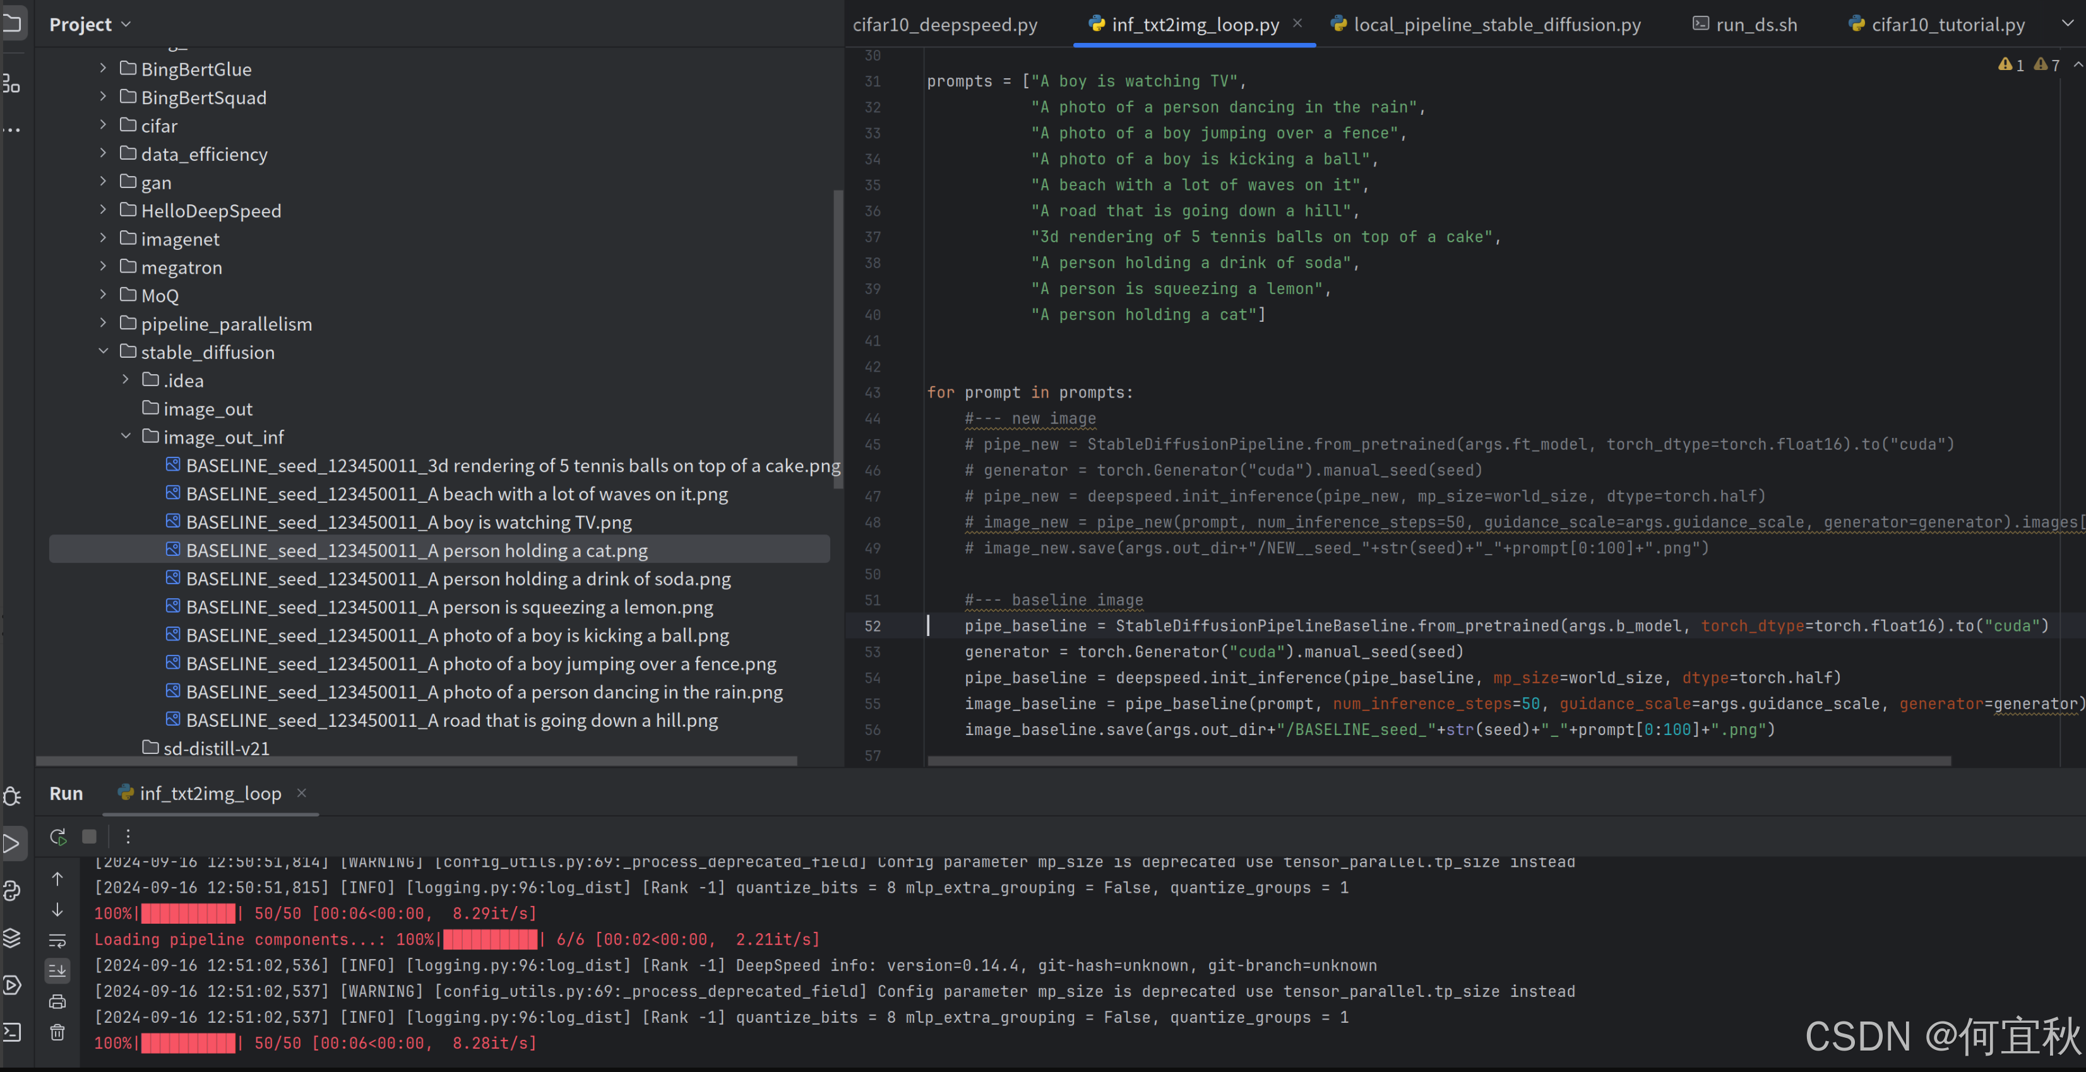Toggle scroll to end of console
The width and height of the screenshot is (2086, 1072).
click(57, 970)
